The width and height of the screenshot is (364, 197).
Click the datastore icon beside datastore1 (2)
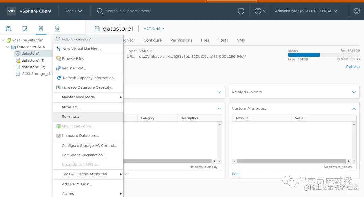click(18, 67)
